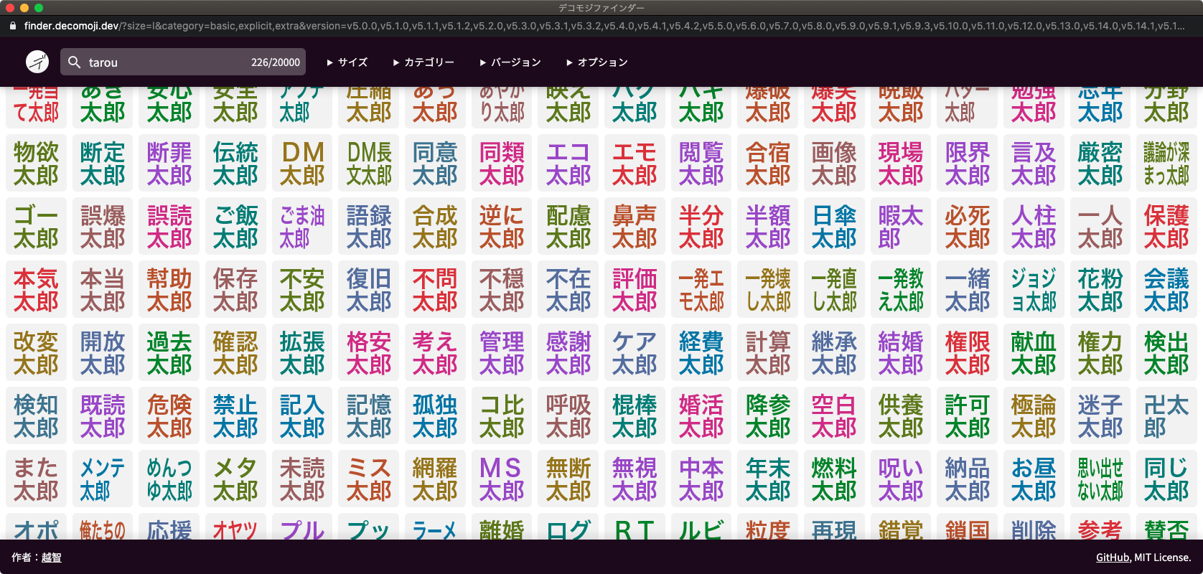This screenshot has height=574, width=1203.
Task: Select the ご飯太郎 emoji
Action: (x=235, y=227)
